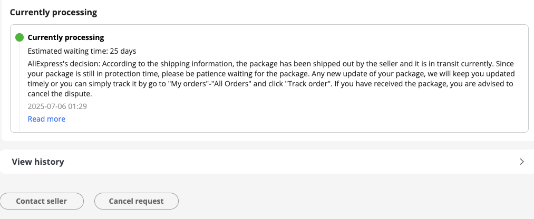Open the "Read more" link
This screenshot has height=219, width=534.
pos(46,119)
